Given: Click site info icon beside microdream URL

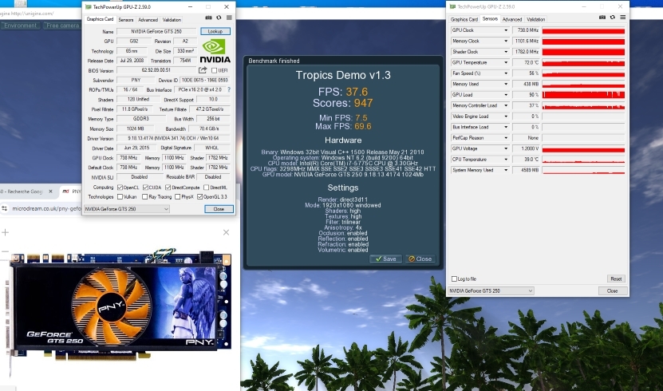Looking at the screenshot, I should (5, 208).
